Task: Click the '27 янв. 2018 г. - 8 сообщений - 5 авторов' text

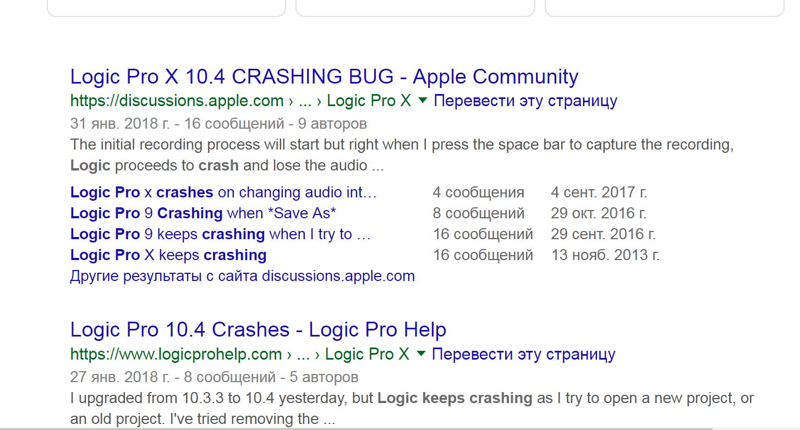Action: (x=215, y=377)
